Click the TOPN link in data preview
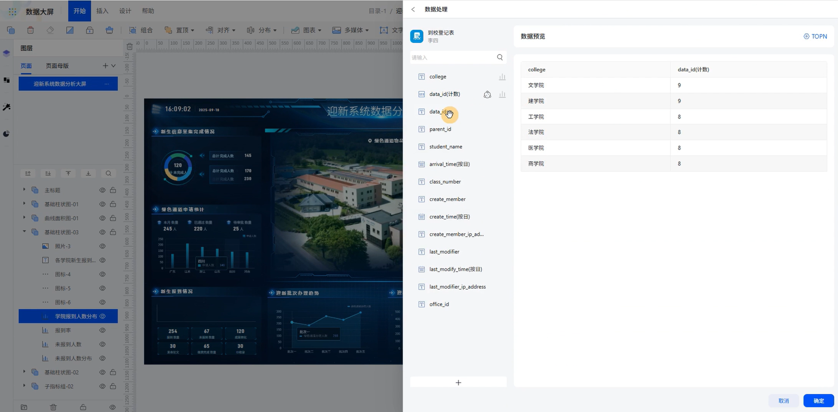 point(815,37)
